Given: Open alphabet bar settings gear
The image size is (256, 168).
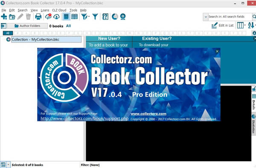Looking at the screenshot, I should click(x=254, y=33).
